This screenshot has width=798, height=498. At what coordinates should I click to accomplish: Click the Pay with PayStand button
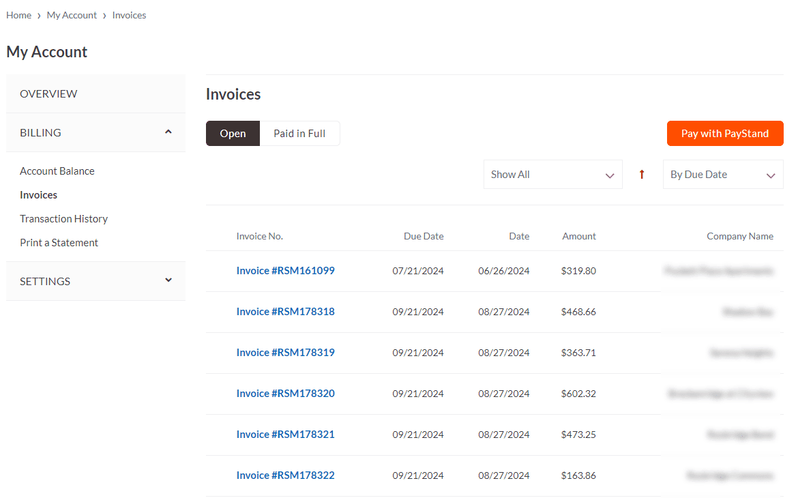pos(725,134)
